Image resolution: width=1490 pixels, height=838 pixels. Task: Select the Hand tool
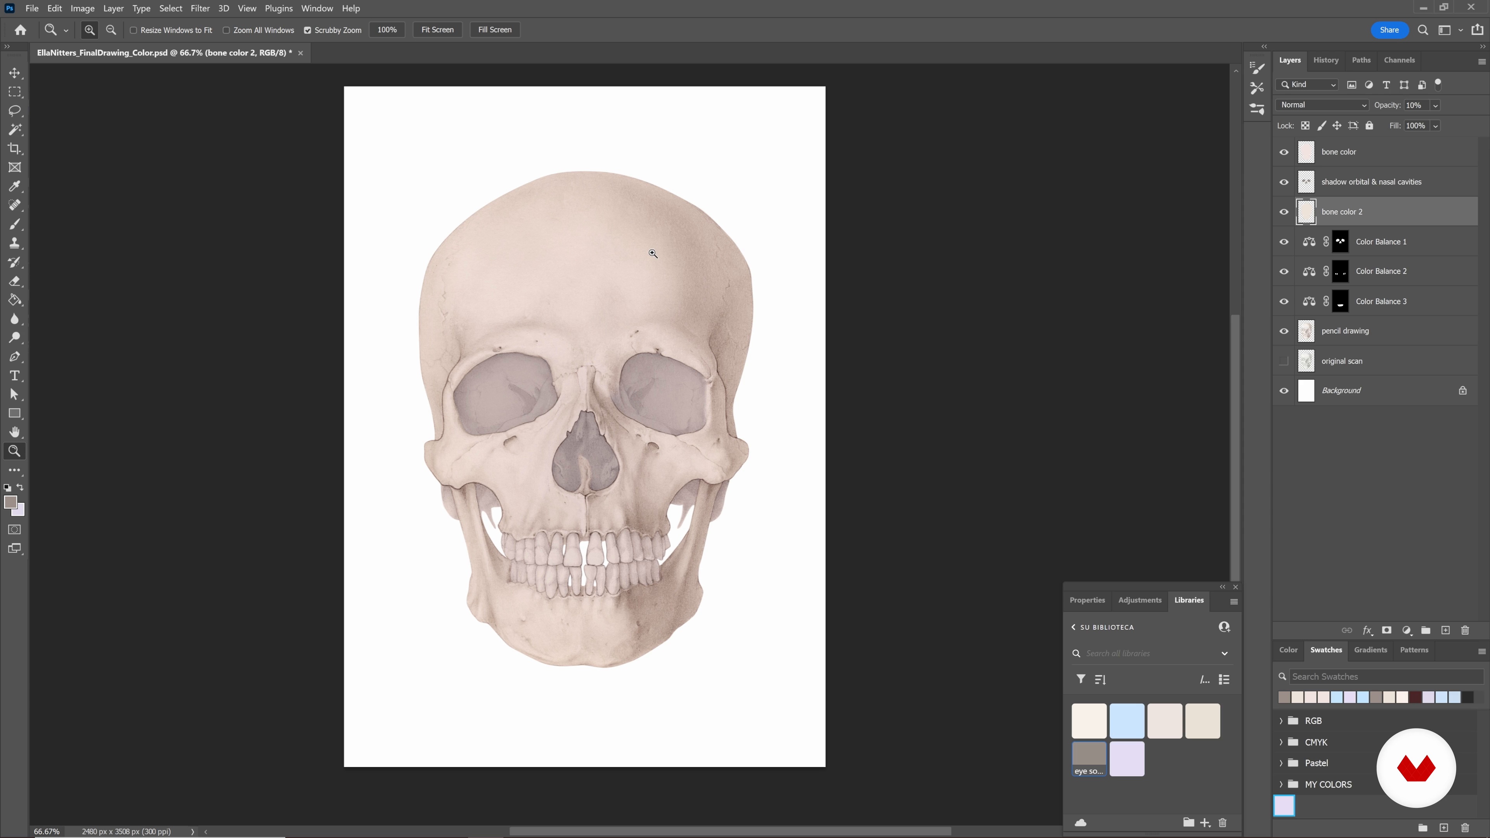[14, 432]
